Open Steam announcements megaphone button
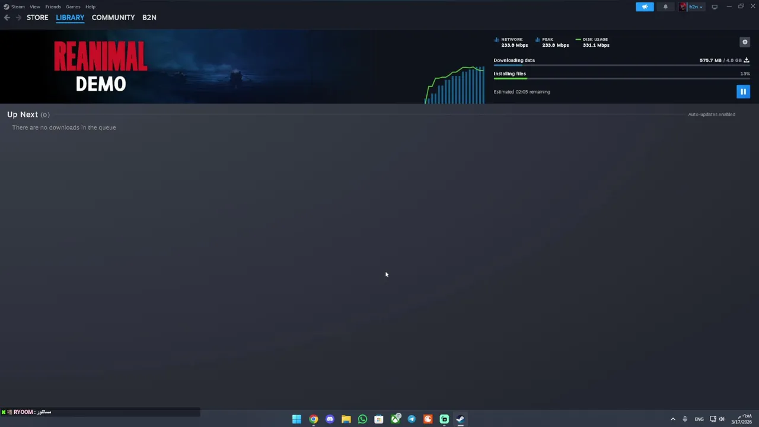Viewport: 759px width, 427px height. [645, 7]
